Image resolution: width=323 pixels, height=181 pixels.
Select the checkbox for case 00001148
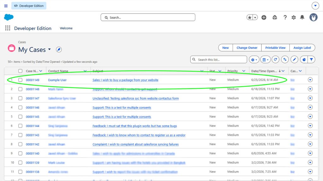(20, 89)
